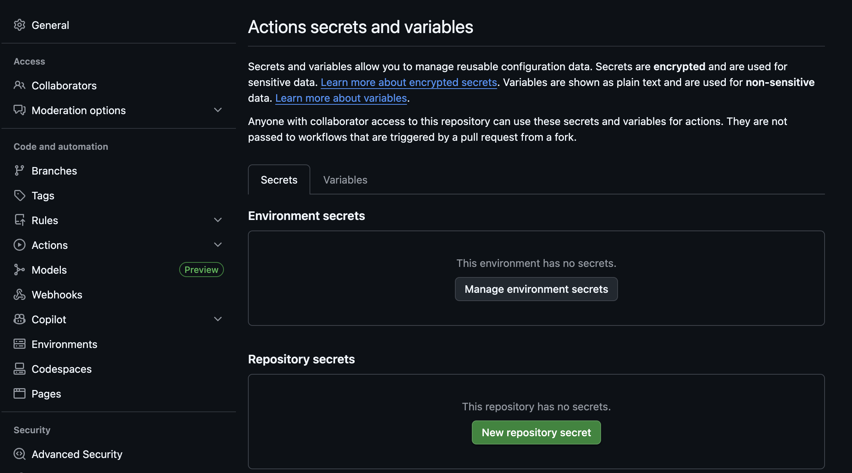Expand the Rules section chevron
Image resolution: width=852 pixels, height=473 pixels.
(218, 220)
